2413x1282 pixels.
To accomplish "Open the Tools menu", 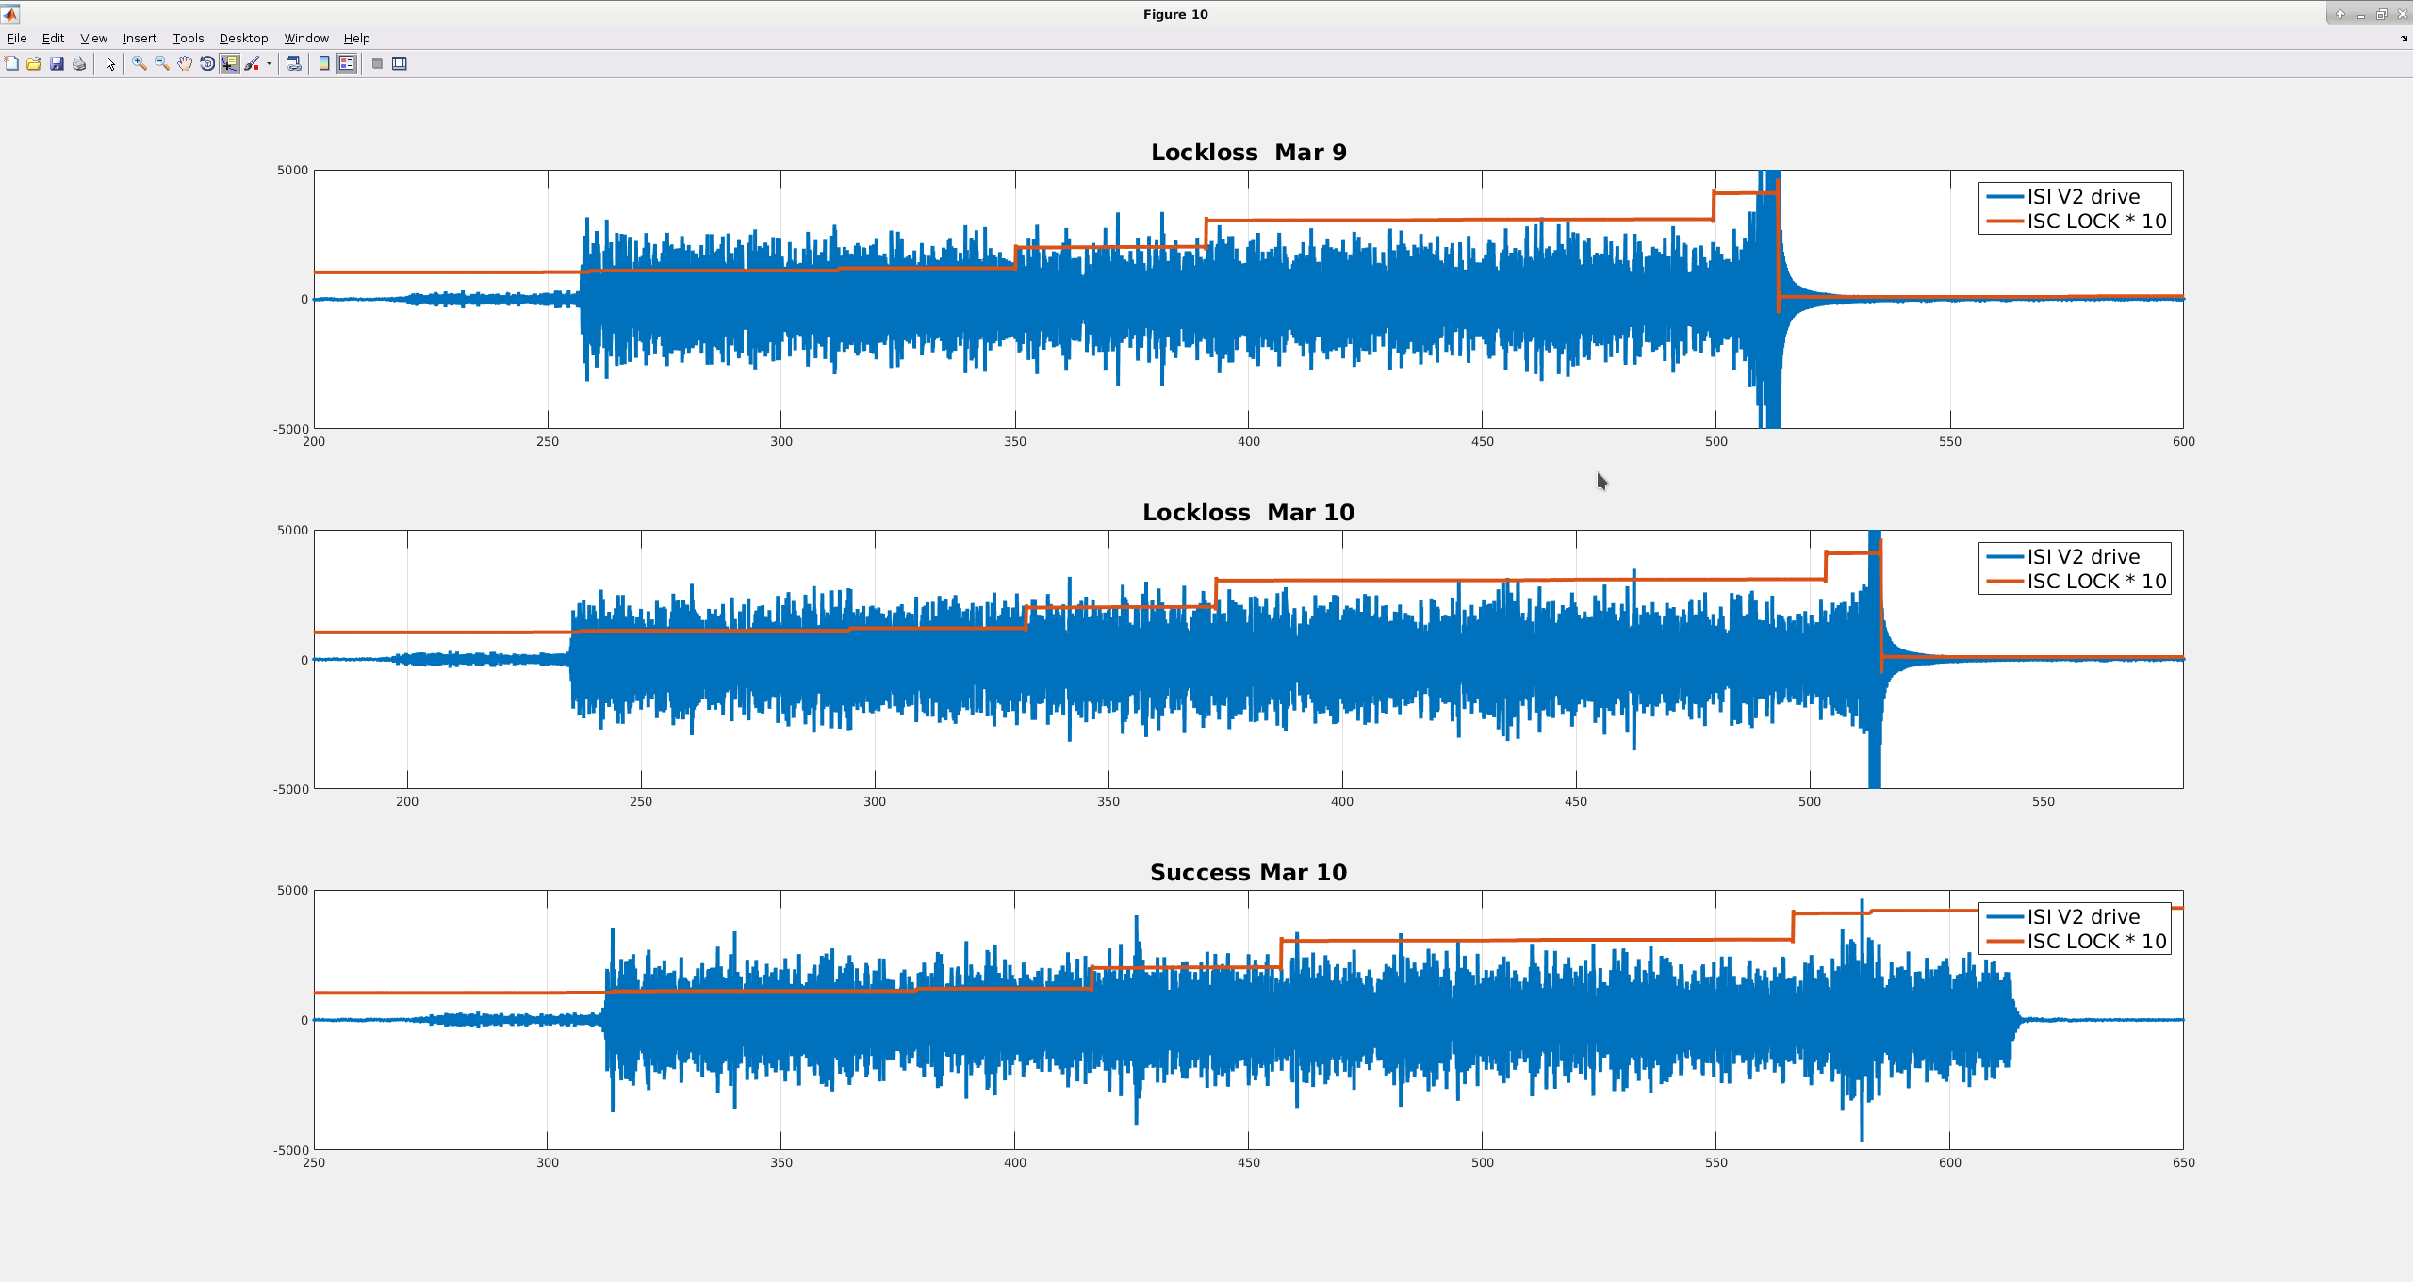I will coord(189,38).
